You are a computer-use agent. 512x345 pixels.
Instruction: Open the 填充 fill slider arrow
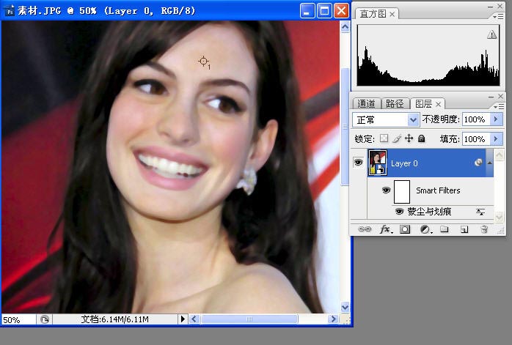496,139
